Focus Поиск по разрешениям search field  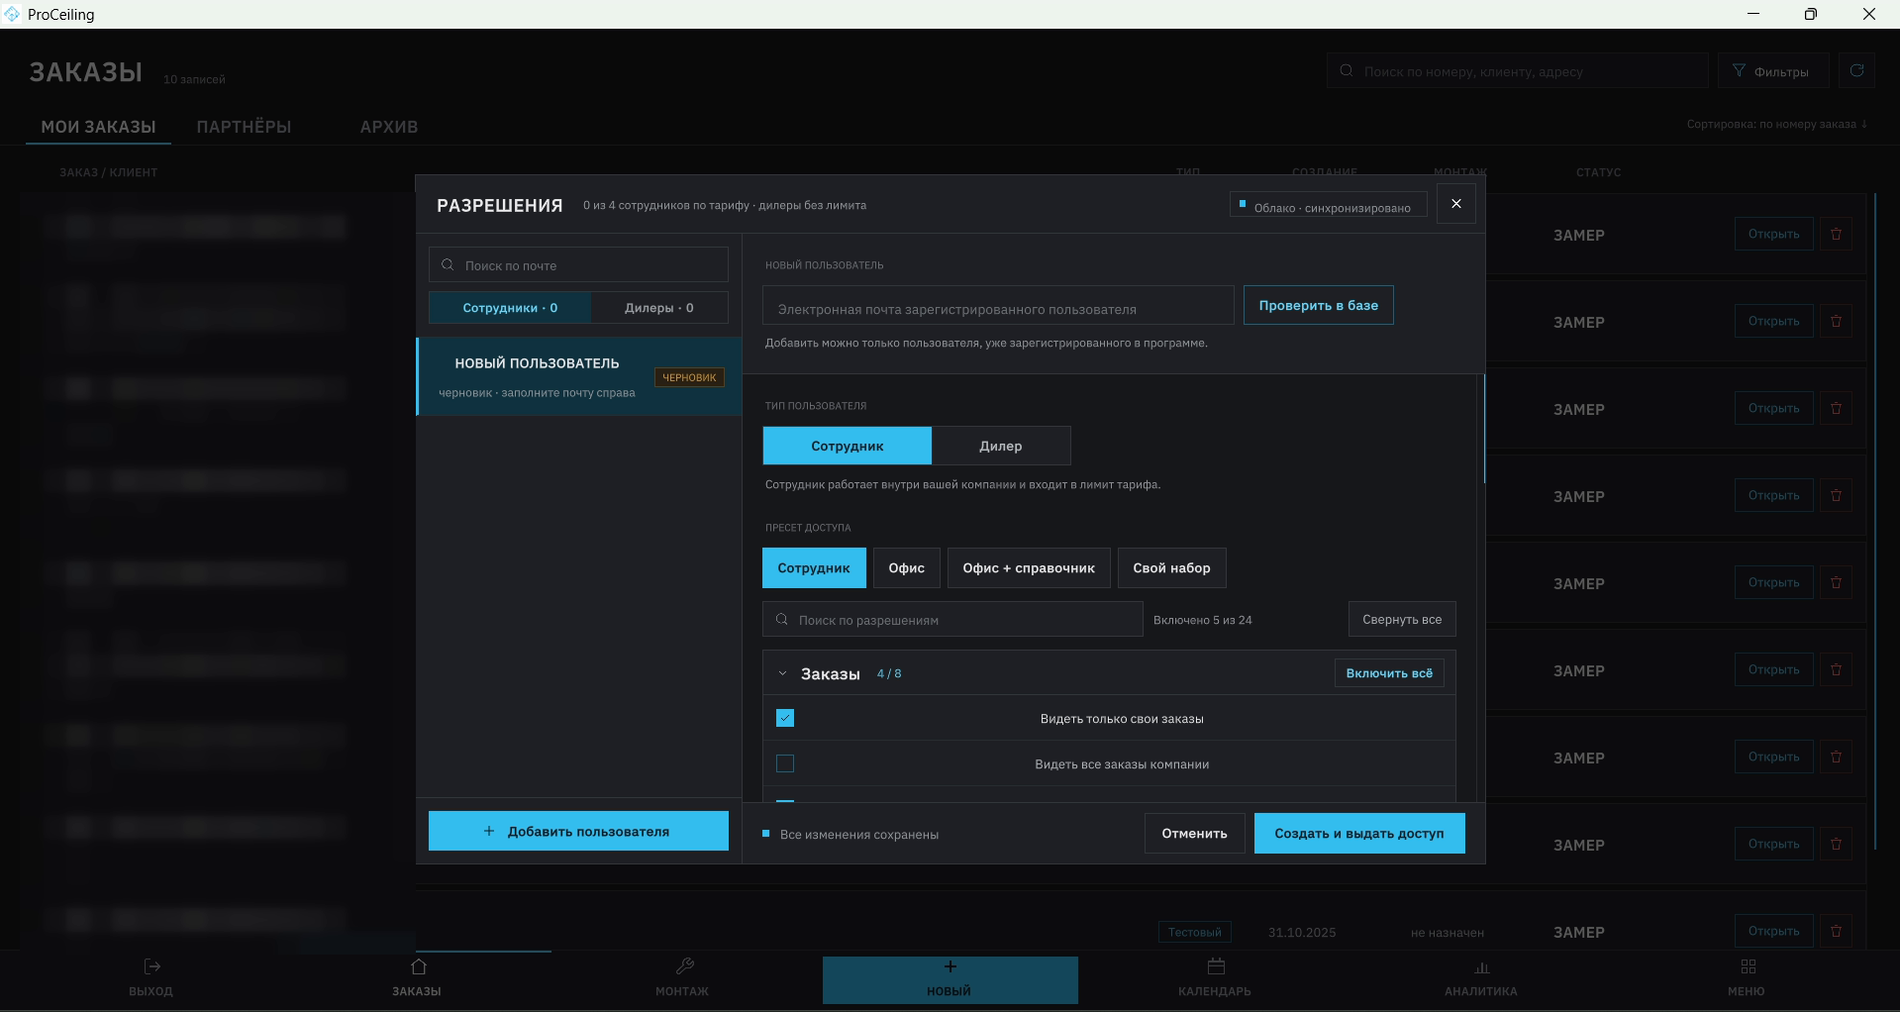pyautogui.click(x=952, y=619)
